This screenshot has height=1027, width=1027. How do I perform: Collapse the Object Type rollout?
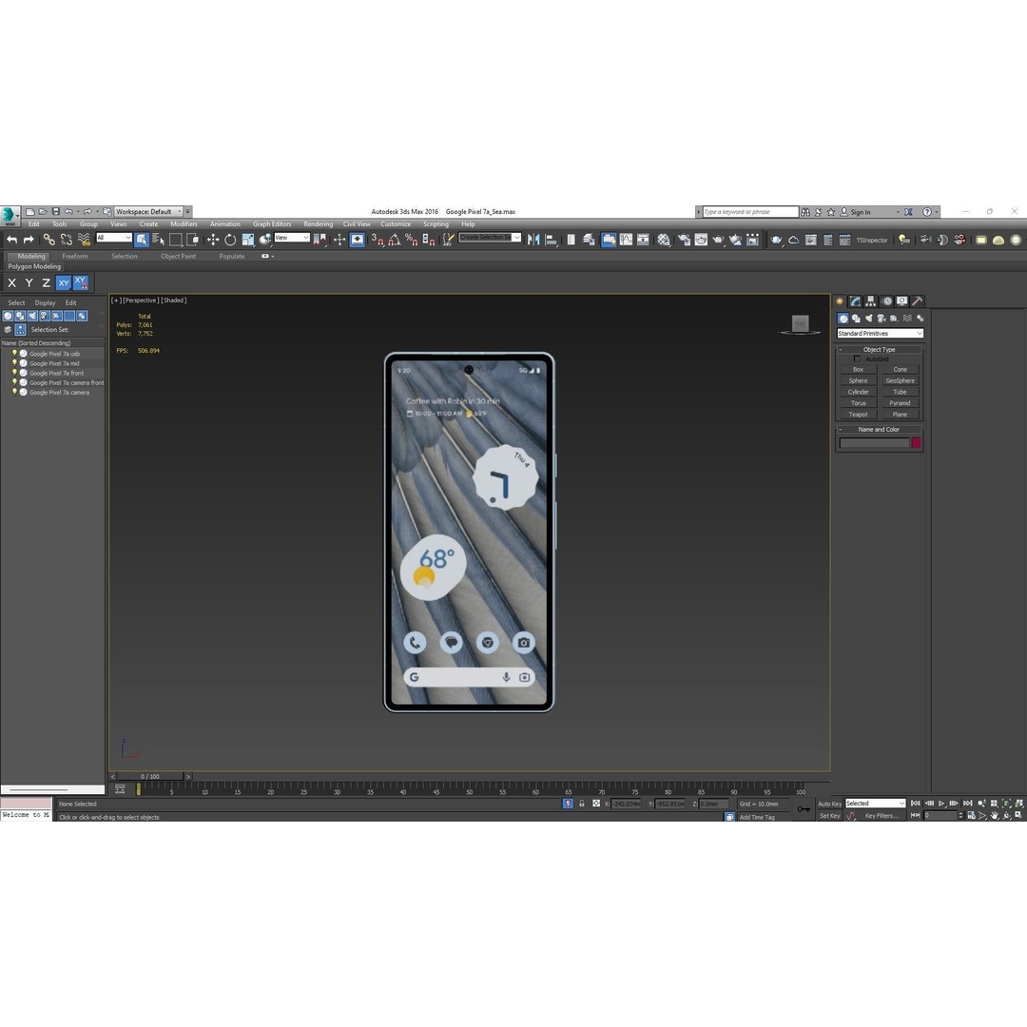coord(879,349)
